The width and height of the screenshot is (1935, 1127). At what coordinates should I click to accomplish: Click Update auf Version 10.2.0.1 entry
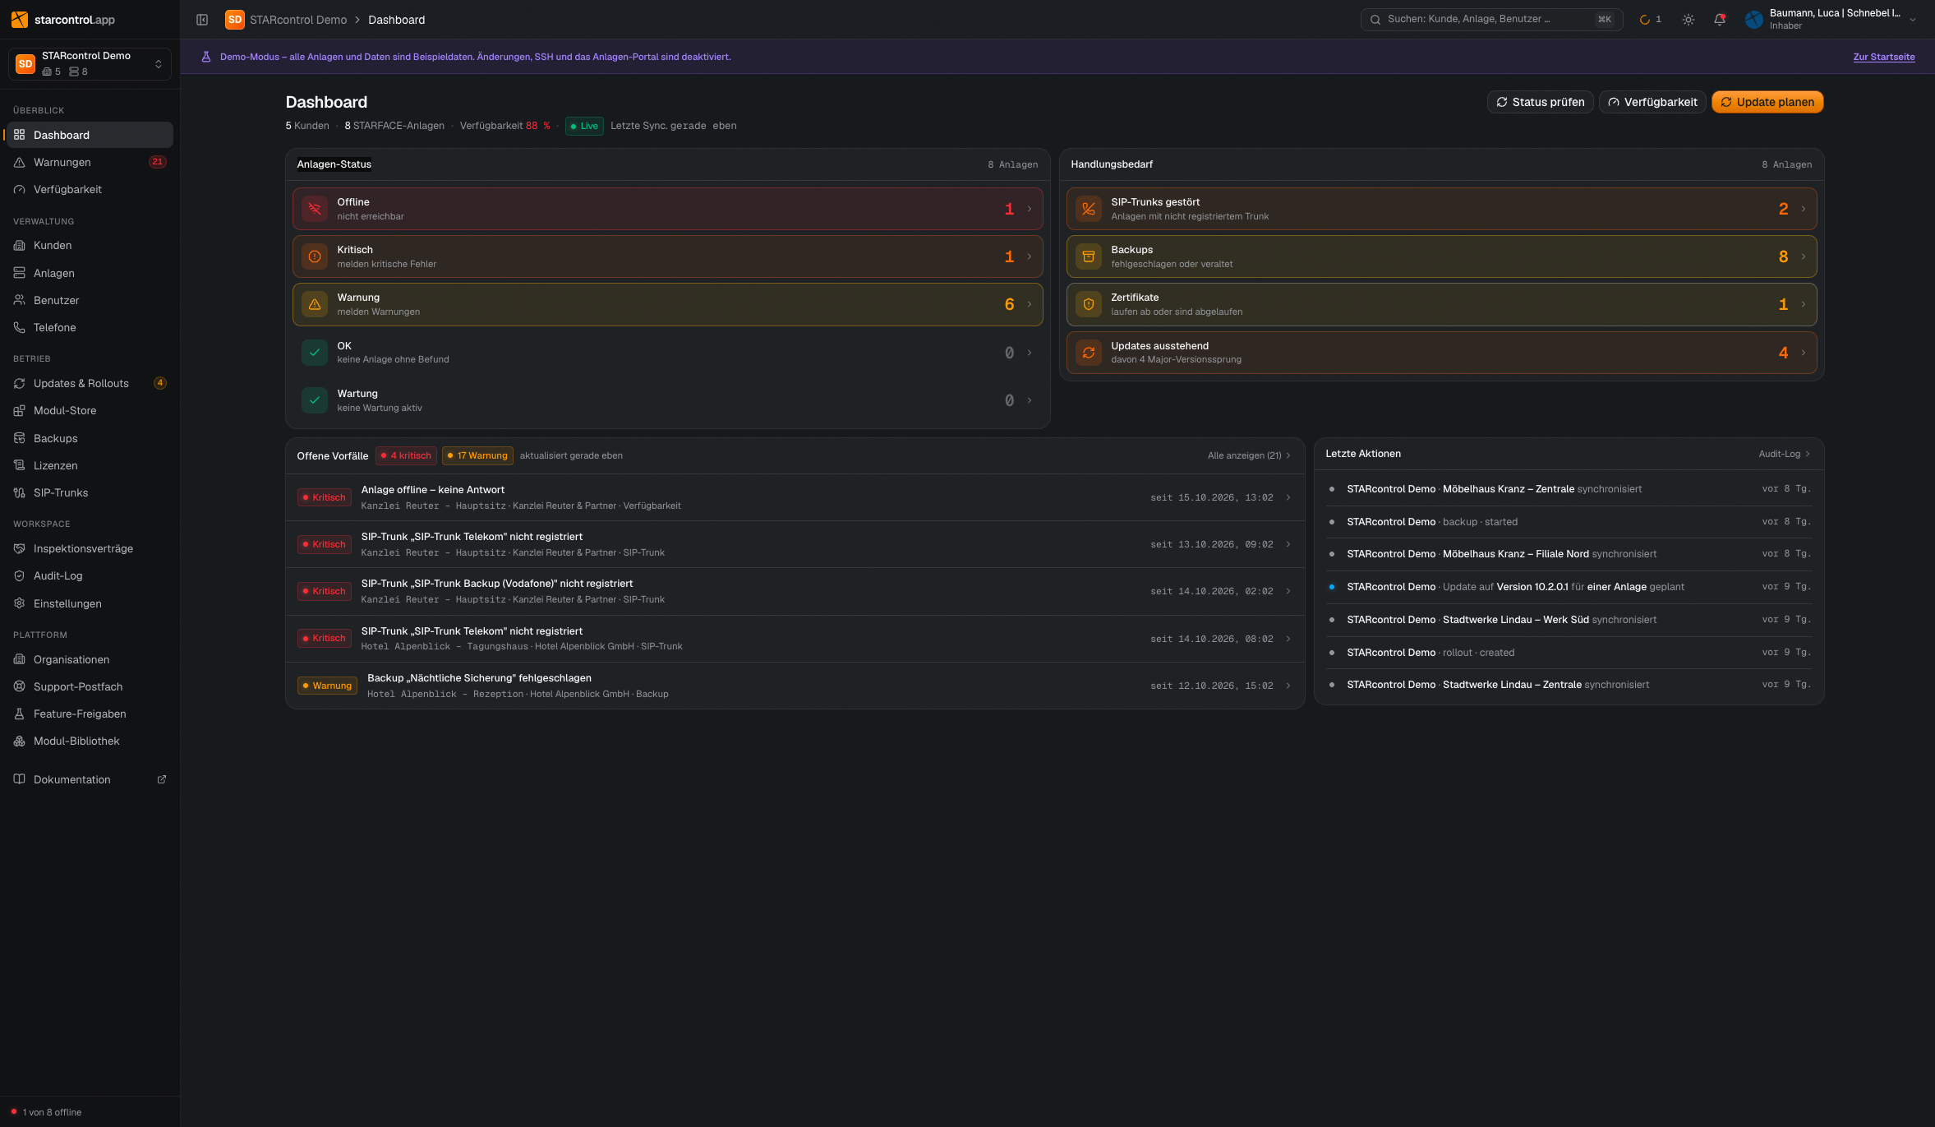[1569, 587]
